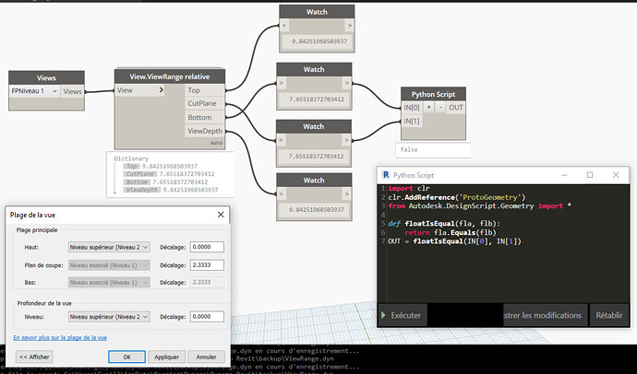Add input with plus button on Python node

[x=428, y=108]
